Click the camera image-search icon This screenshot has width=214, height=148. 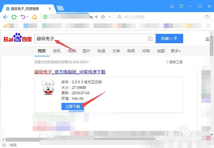[x=150, y=39]
